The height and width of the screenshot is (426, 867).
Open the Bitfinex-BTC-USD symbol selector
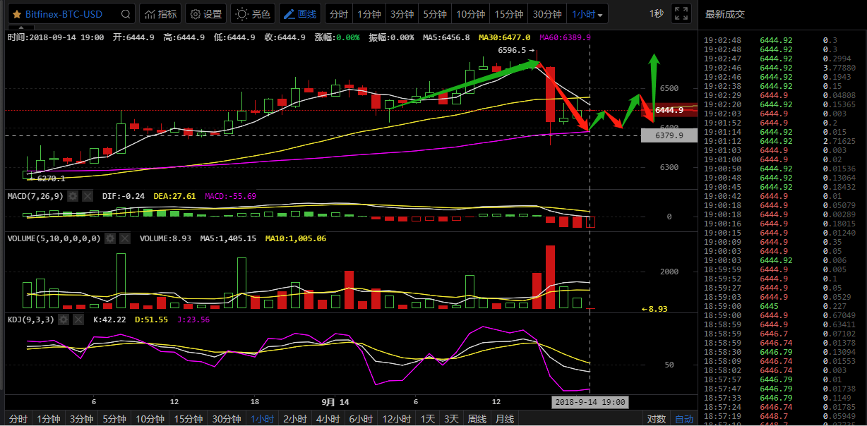pyautogui.click(x=71, y=14)
